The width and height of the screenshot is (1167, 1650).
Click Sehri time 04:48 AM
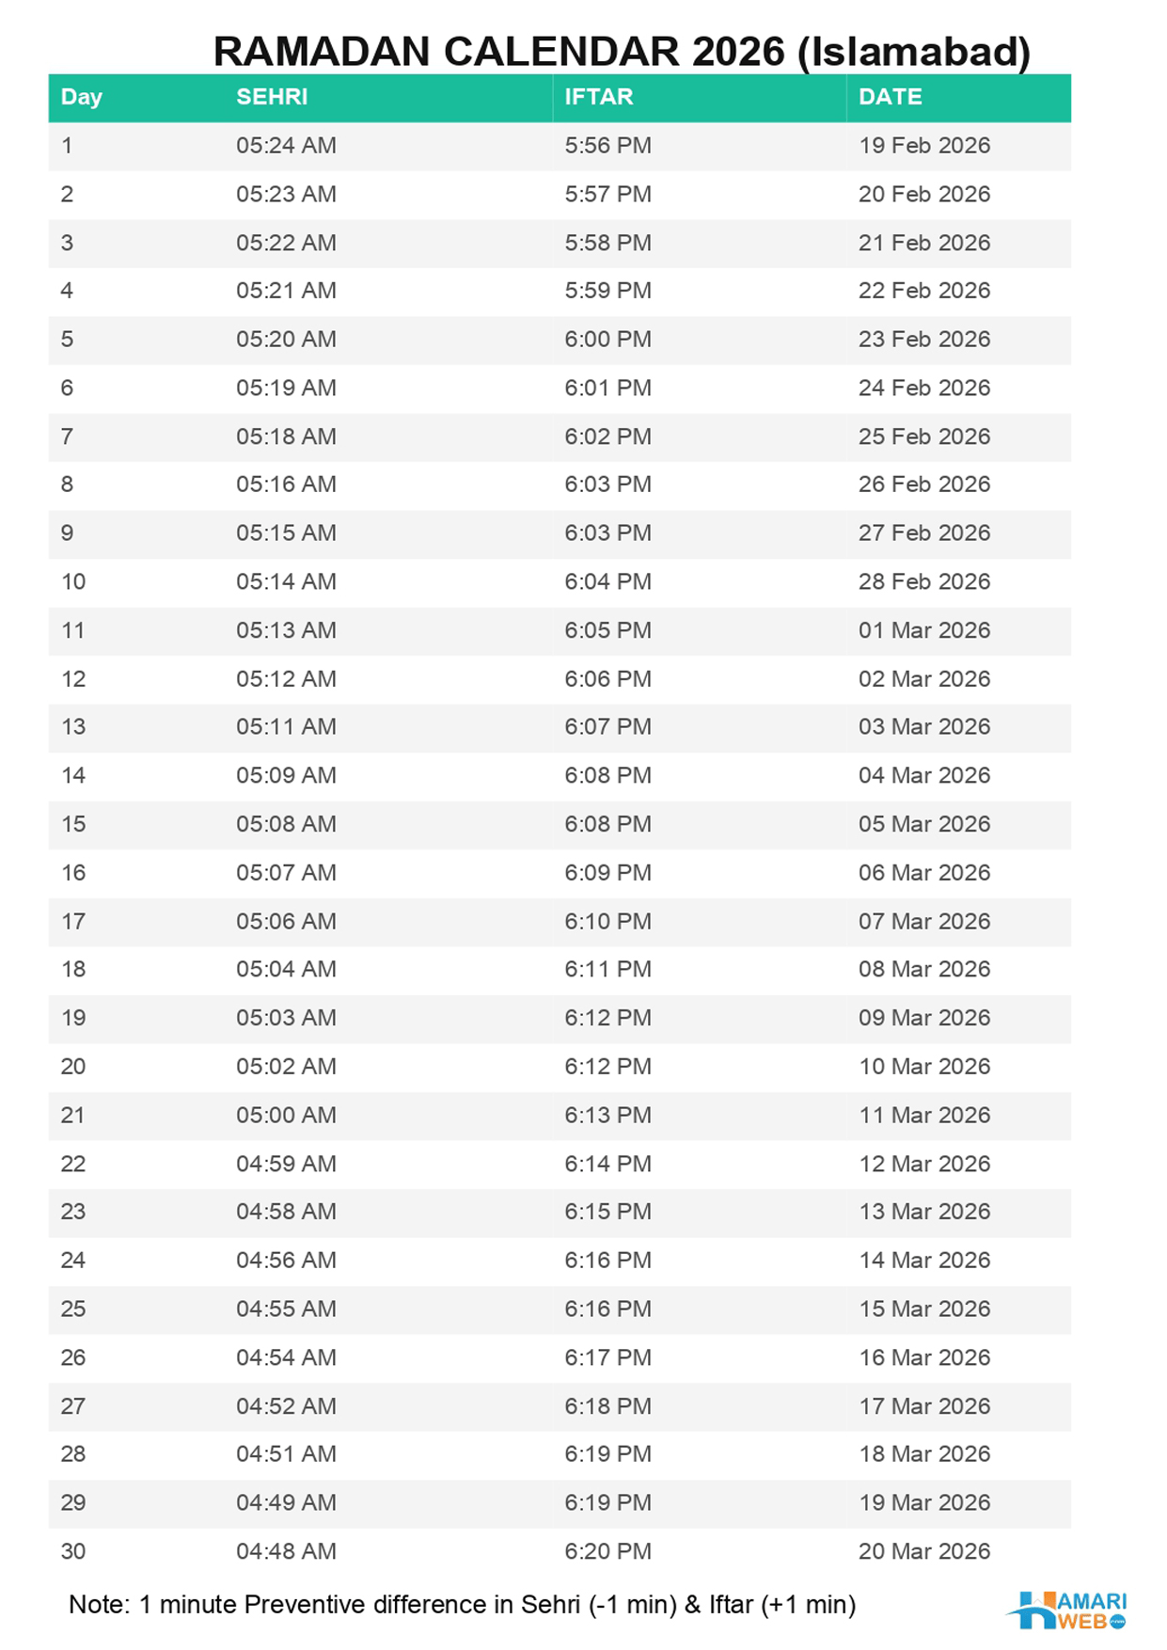(x=286, y=1551)
